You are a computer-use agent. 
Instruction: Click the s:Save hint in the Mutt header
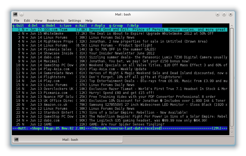pyautogui.click(x=65, y=26)
